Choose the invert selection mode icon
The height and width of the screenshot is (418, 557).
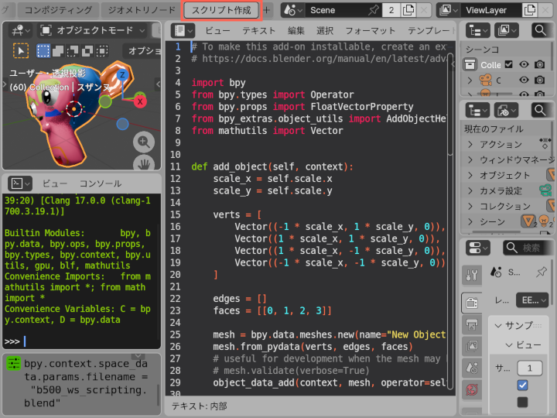pos(87,51)
